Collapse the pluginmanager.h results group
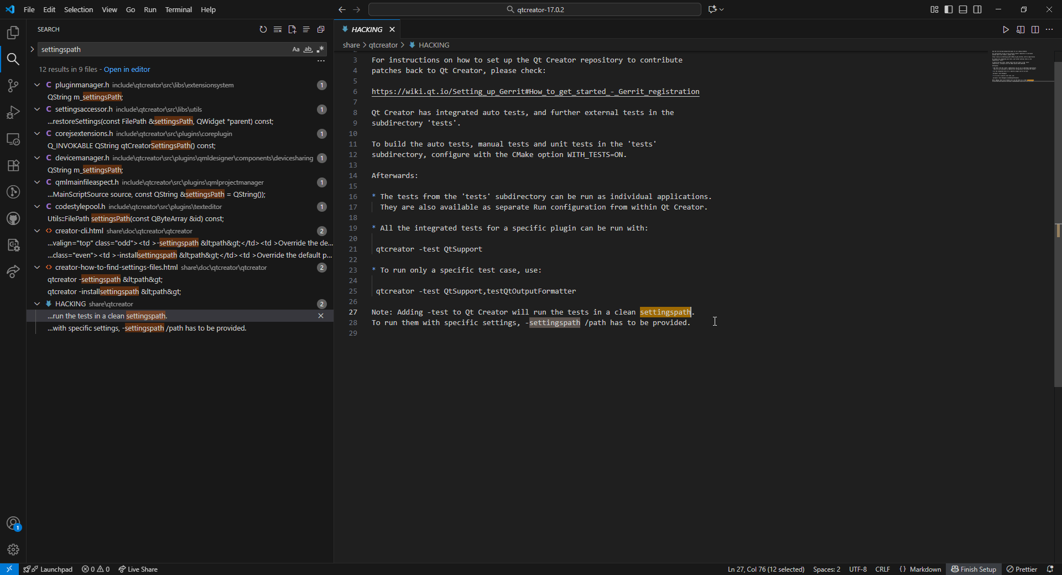1062x575 pixels. [x=37, y=85]
